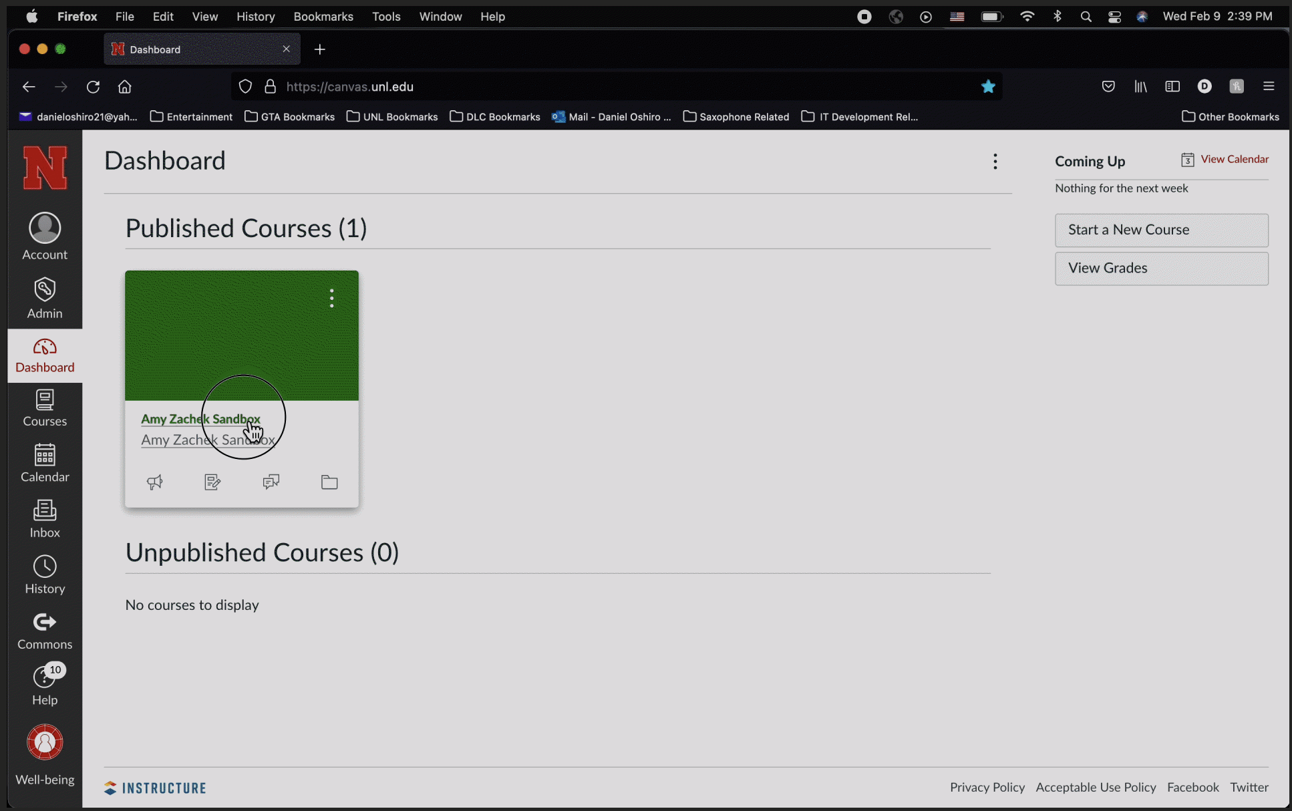
Task: Open Files folder icon on Sandbox card
Action: pyautogui.click(x=329, y=482)
